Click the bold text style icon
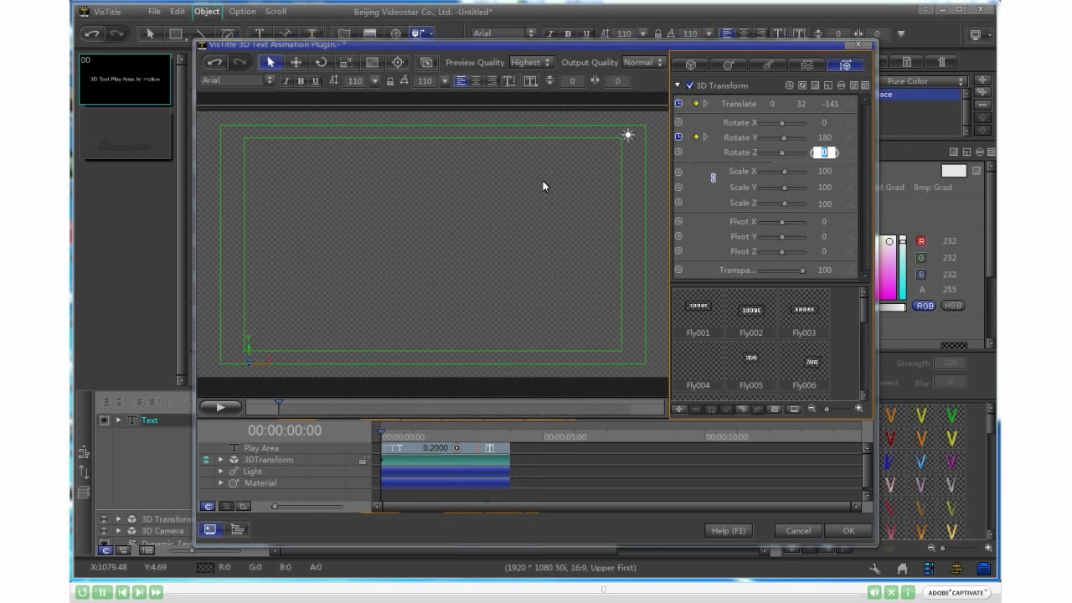 coord(301,81)
